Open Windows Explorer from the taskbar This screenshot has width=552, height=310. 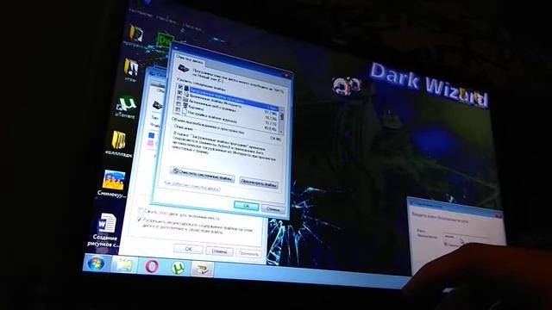coord(124,265)
